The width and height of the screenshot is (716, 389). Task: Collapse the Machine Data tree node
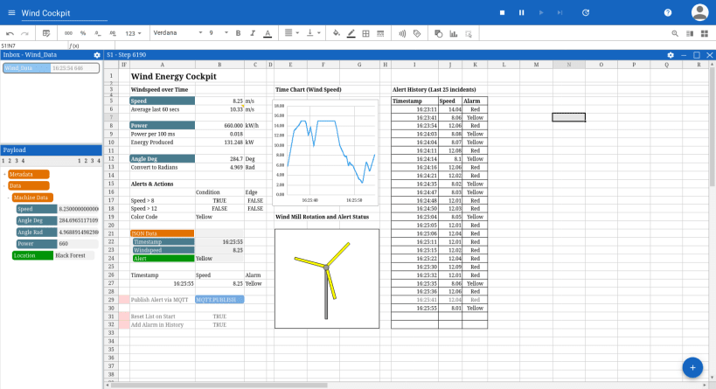point(10,198)
